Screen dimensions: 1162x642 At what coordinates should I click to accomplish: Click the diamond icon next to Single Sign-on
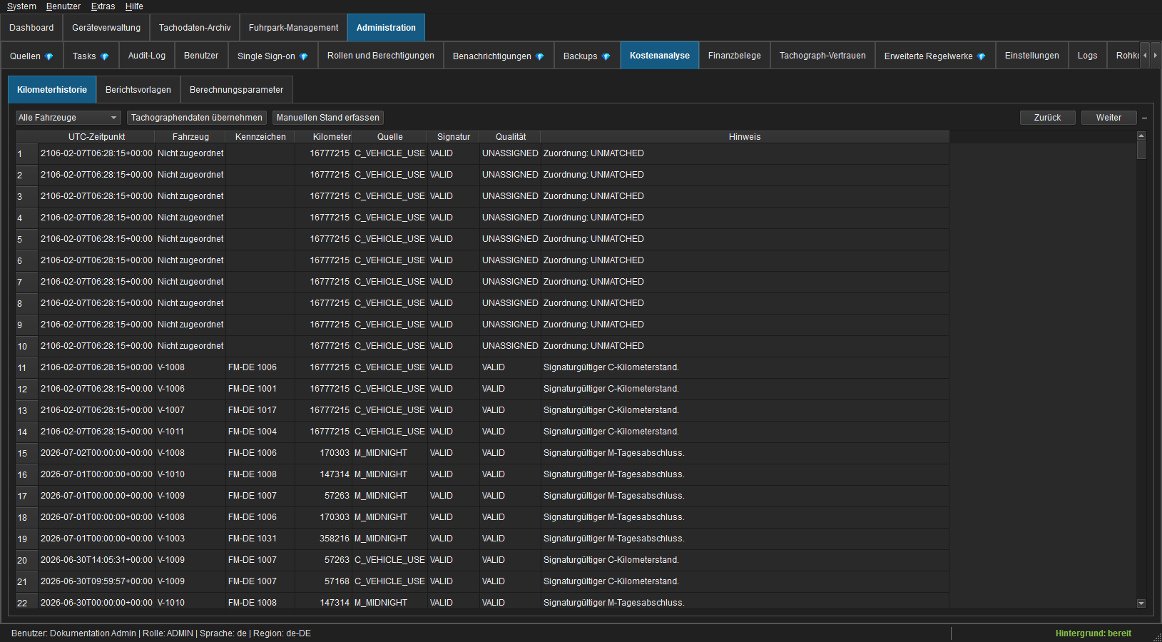(304, 56)
